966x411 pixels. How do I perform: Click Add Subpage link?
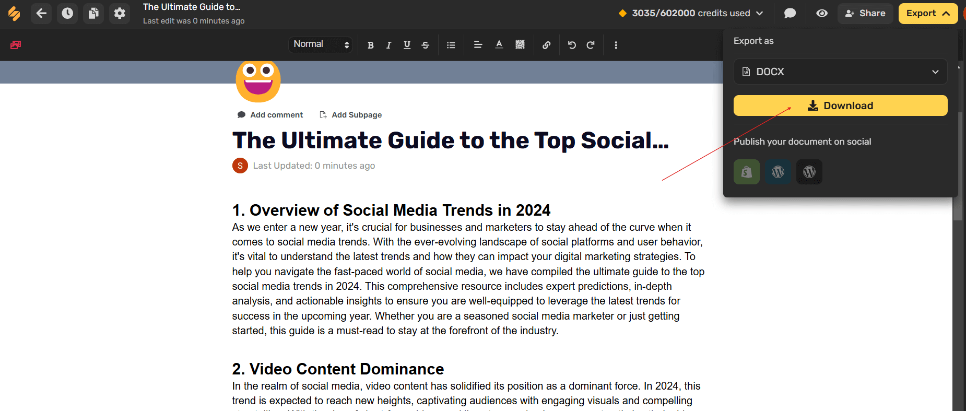[x=350, y=115]
